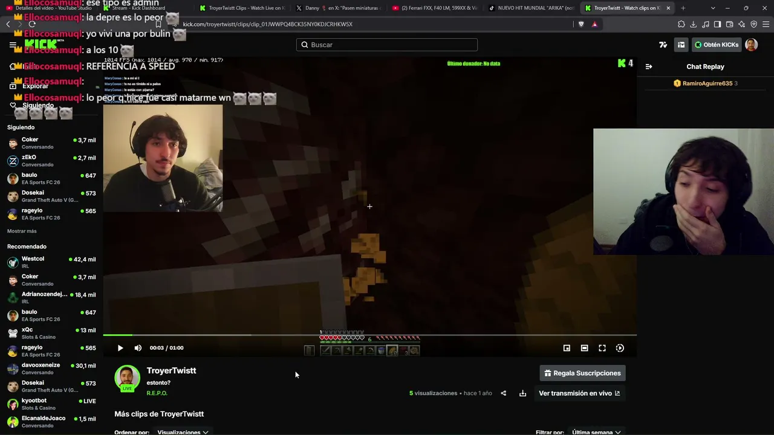Open Adrianozendej recommended IRL channel
The width and height of the screenshot is (774, 435).
pos(51,297)
